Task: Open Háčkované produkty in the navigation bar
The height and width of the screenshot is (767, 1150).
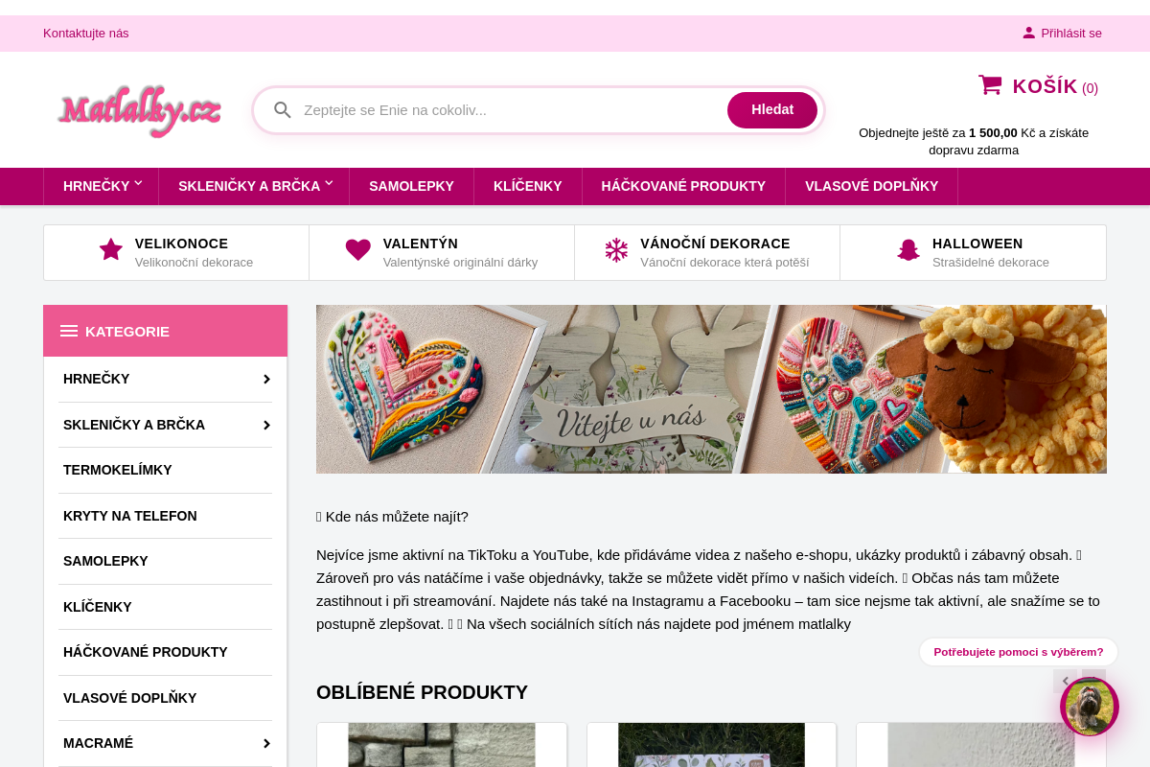Action: click(x=683, y=186)
